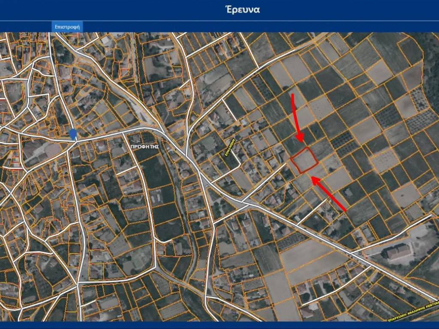Click the ΠΡΟΦΗΤΗΣ place label
The height and width of the screenshot is (329, 439).
145,147
